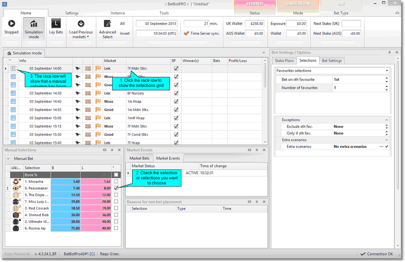This screenshot has width=405, height=262.
Task: Toggle SP checkbox for Leic 7f Mdn Stks
Action: 176,69
